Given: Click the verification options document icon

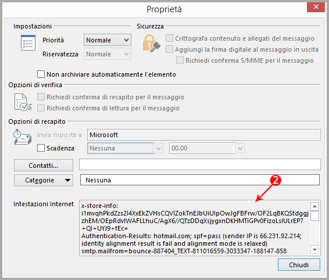Looking at the screenshot, I should pos(23,102).
